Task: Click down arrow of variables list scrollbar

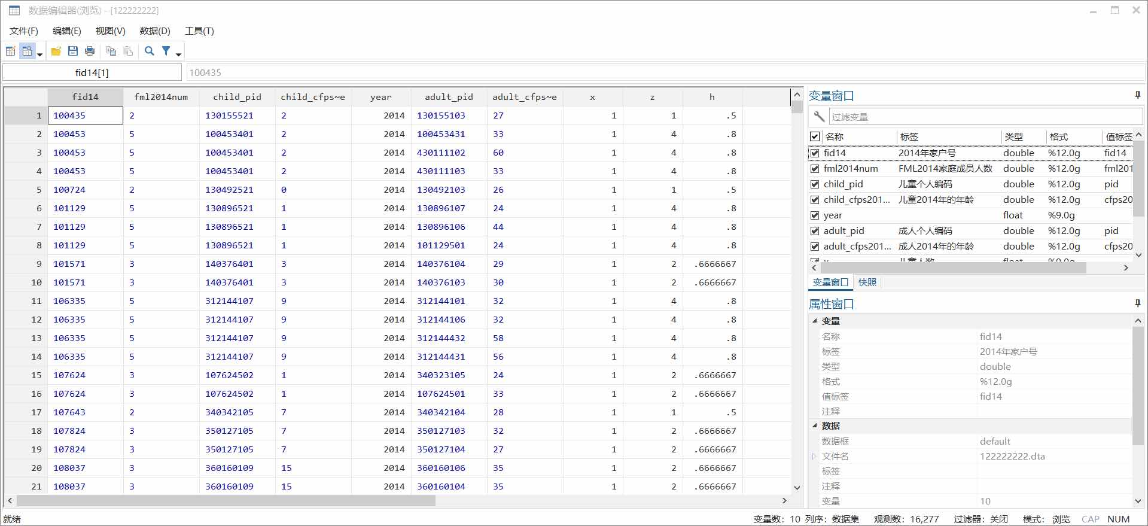Action: [1138, 255]
